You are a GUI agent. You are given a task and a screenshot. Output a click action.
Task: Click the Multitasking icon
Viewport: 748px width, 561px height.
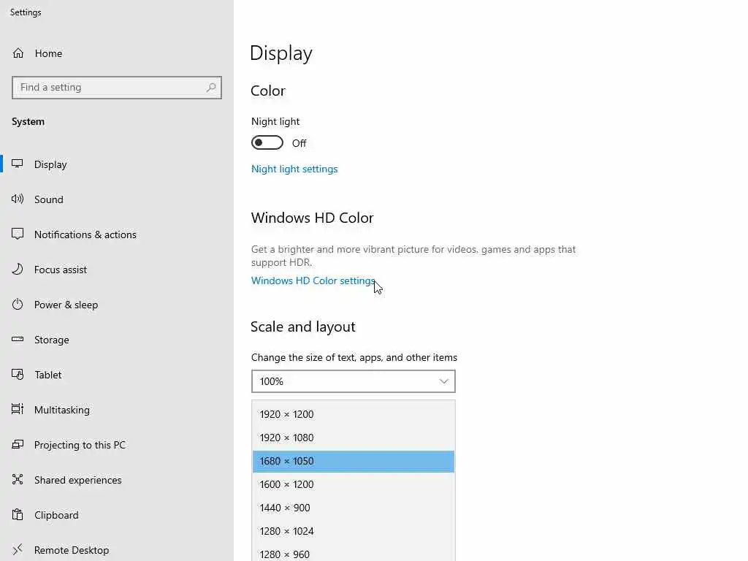[x=18, y=409]
